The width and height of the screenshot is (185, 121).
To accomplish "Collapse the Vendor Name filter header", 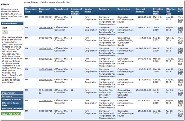I will point(12,23).
